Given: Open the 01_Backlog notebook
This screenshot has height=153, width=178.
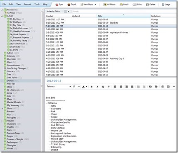Looking at the screenshot, I should [15, 19].
